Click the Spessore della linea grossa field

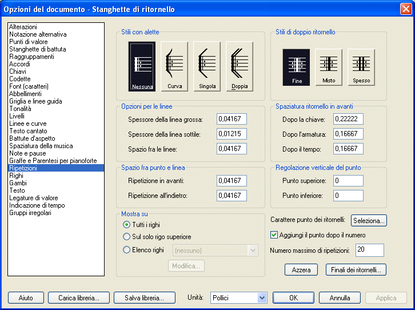point(231,119)
